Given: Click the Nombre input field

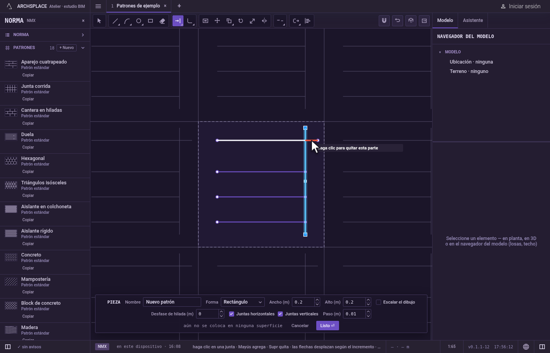Looking at the screenshot, I should point(172,302).
